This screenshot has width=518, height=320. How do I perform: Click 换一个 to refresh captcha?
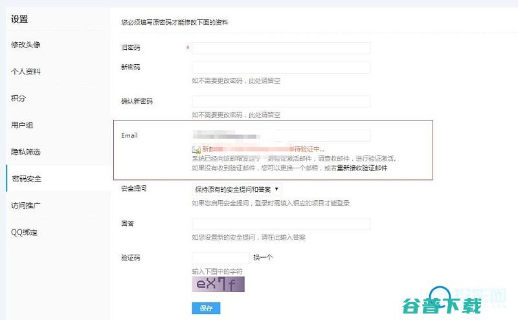click(x=263, y=258)
